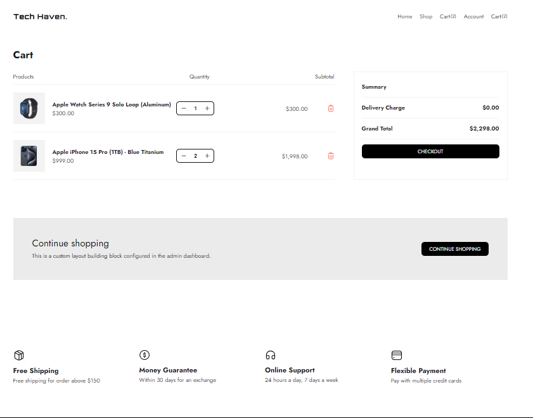This screenshot has width=533, height=418.
Task: Increase Apple Watch quantity with plus icon
Action: [x=207, y=108]
